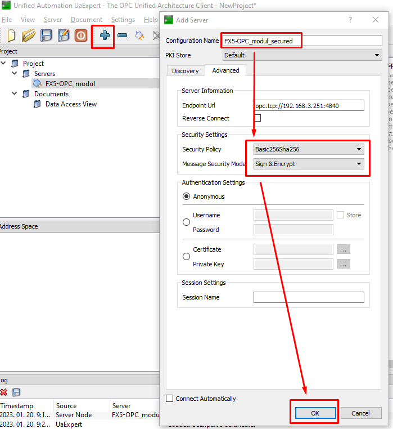Select the Documents folder in tree

point(51,94)
